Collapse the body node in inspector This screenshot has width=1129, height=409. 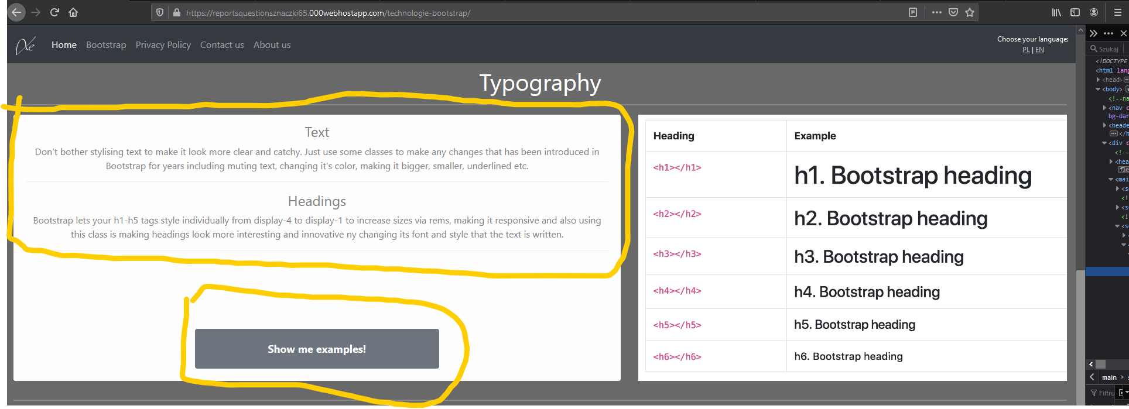pos(1098,90)
